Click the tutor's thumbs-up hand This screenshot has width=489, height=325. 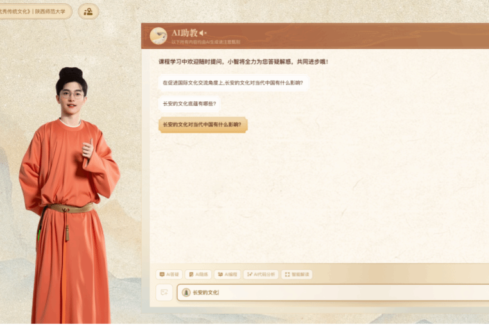[88, 149]
